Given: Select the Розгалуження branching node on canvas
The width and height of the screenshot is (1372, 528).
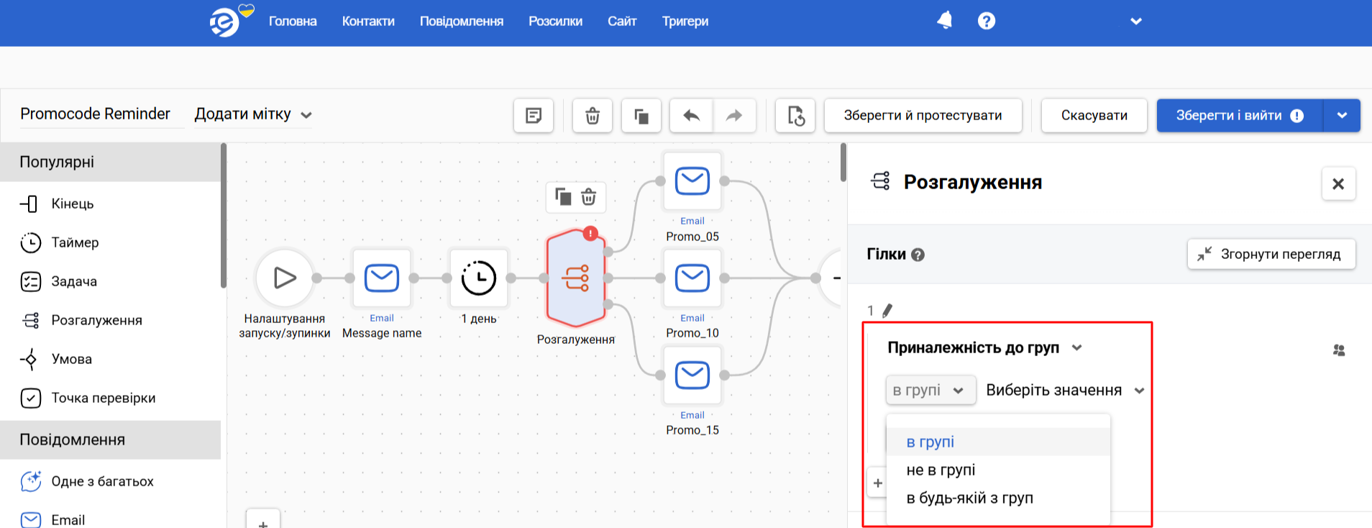Looking at the screenshot, I should point(576,278).
